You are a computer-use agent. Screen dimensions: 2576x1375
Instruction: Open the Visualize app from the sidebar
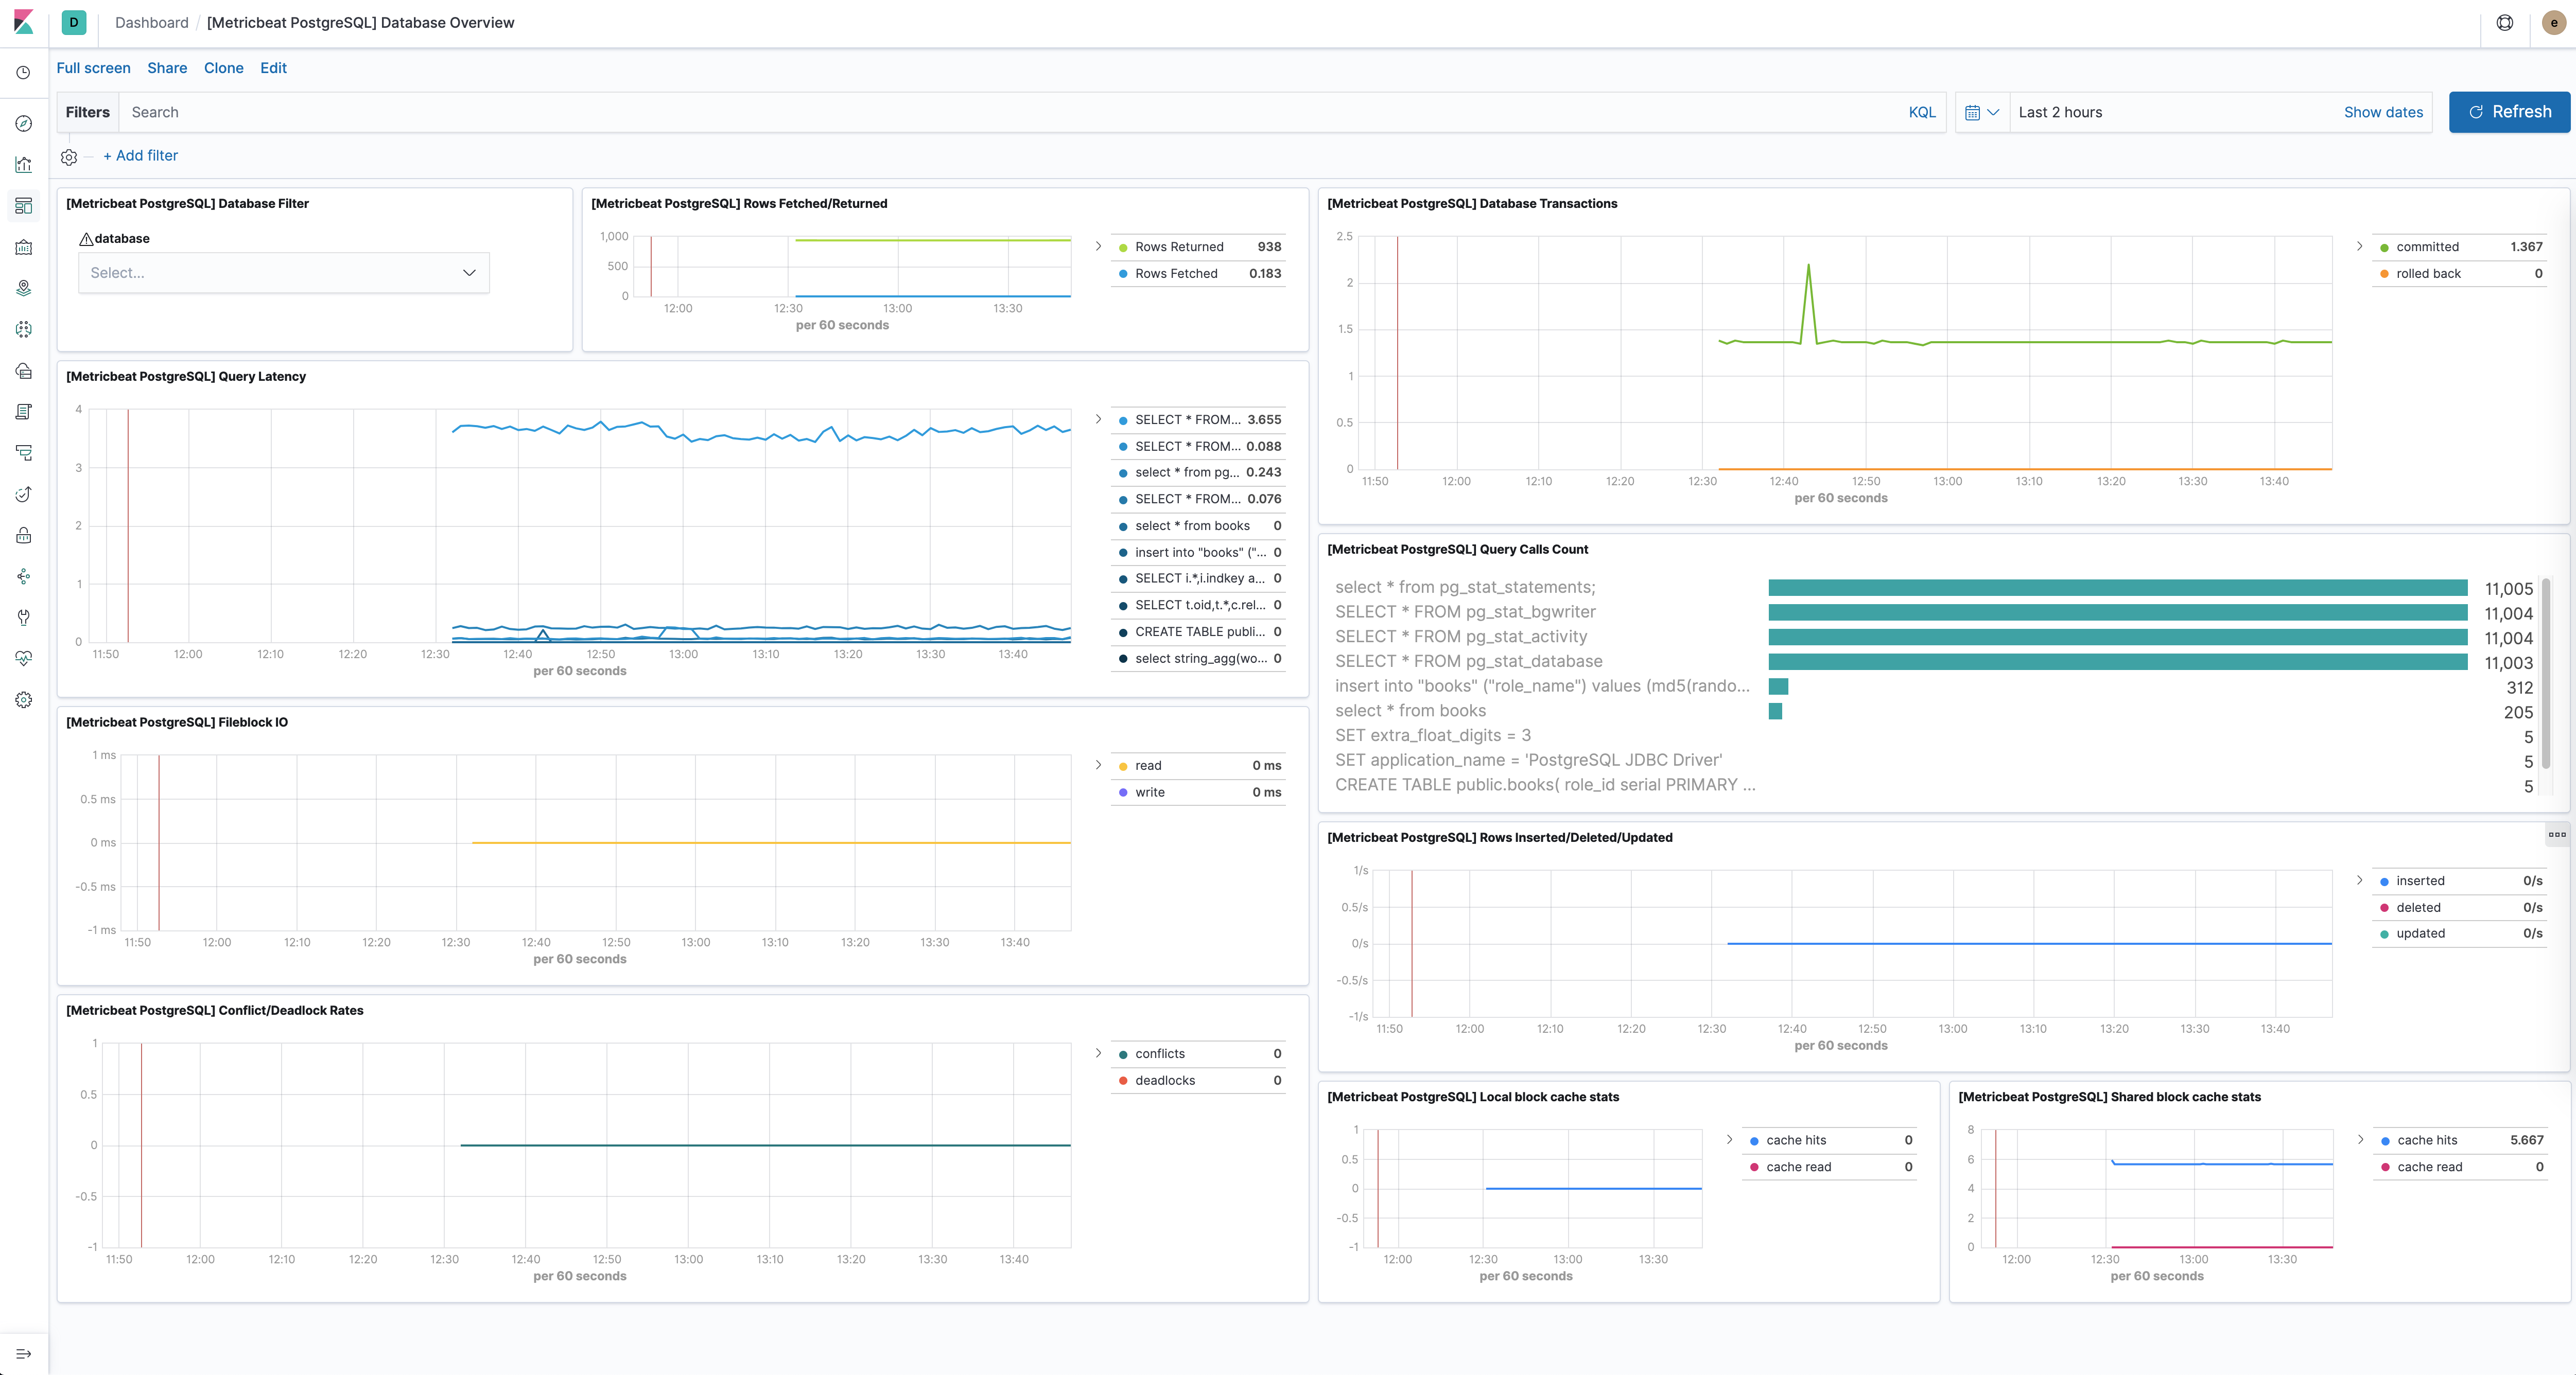tap(23, 165)
